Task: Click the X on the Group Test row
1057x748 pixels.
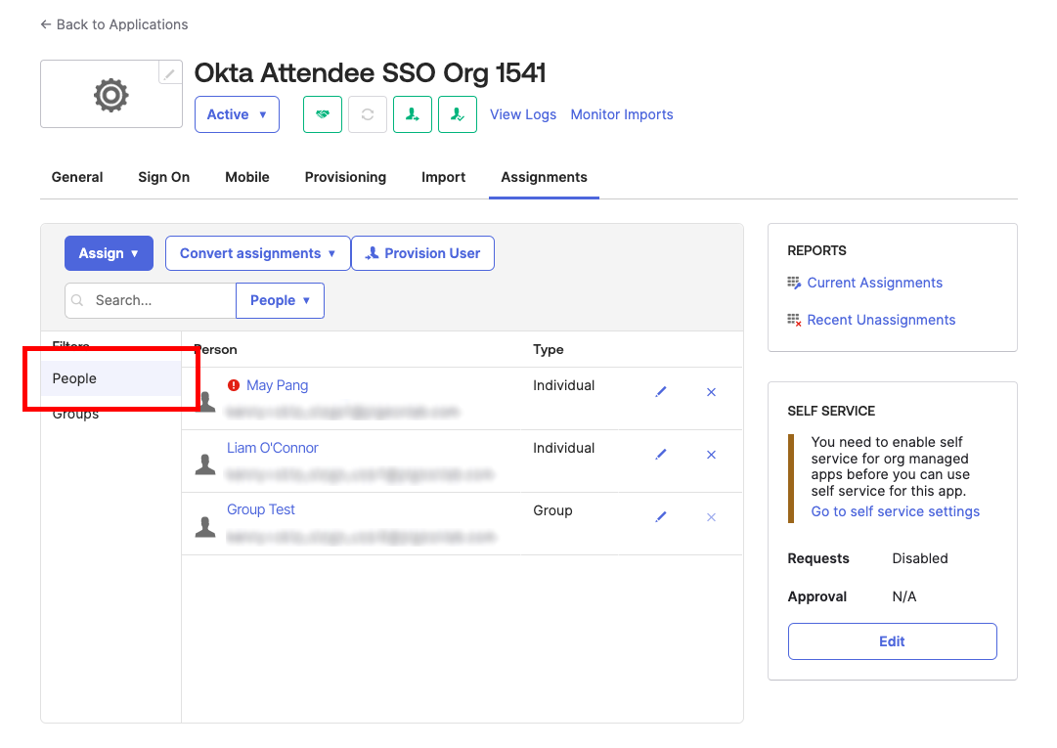Action: click(x=711, y=517)
